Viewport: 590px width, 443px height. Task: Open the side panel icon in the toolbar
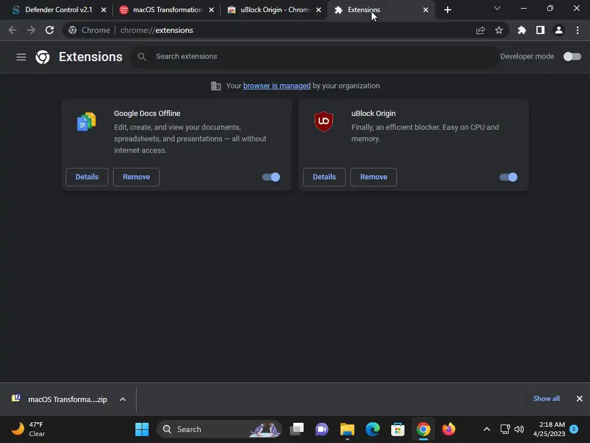[x=540, y=30]
